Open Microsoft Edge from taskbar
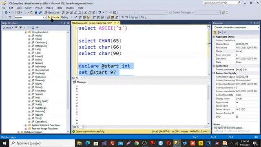The image size is (261, 147). coord(88,143)
